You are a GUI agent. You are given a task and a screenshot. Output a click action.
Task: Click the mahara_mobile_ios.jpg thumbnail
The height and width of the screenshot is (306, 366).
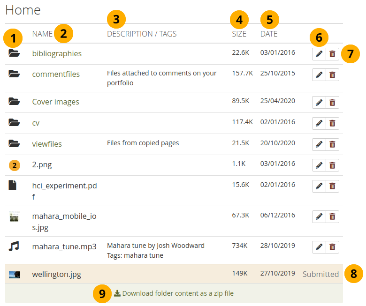click(14, 216)
